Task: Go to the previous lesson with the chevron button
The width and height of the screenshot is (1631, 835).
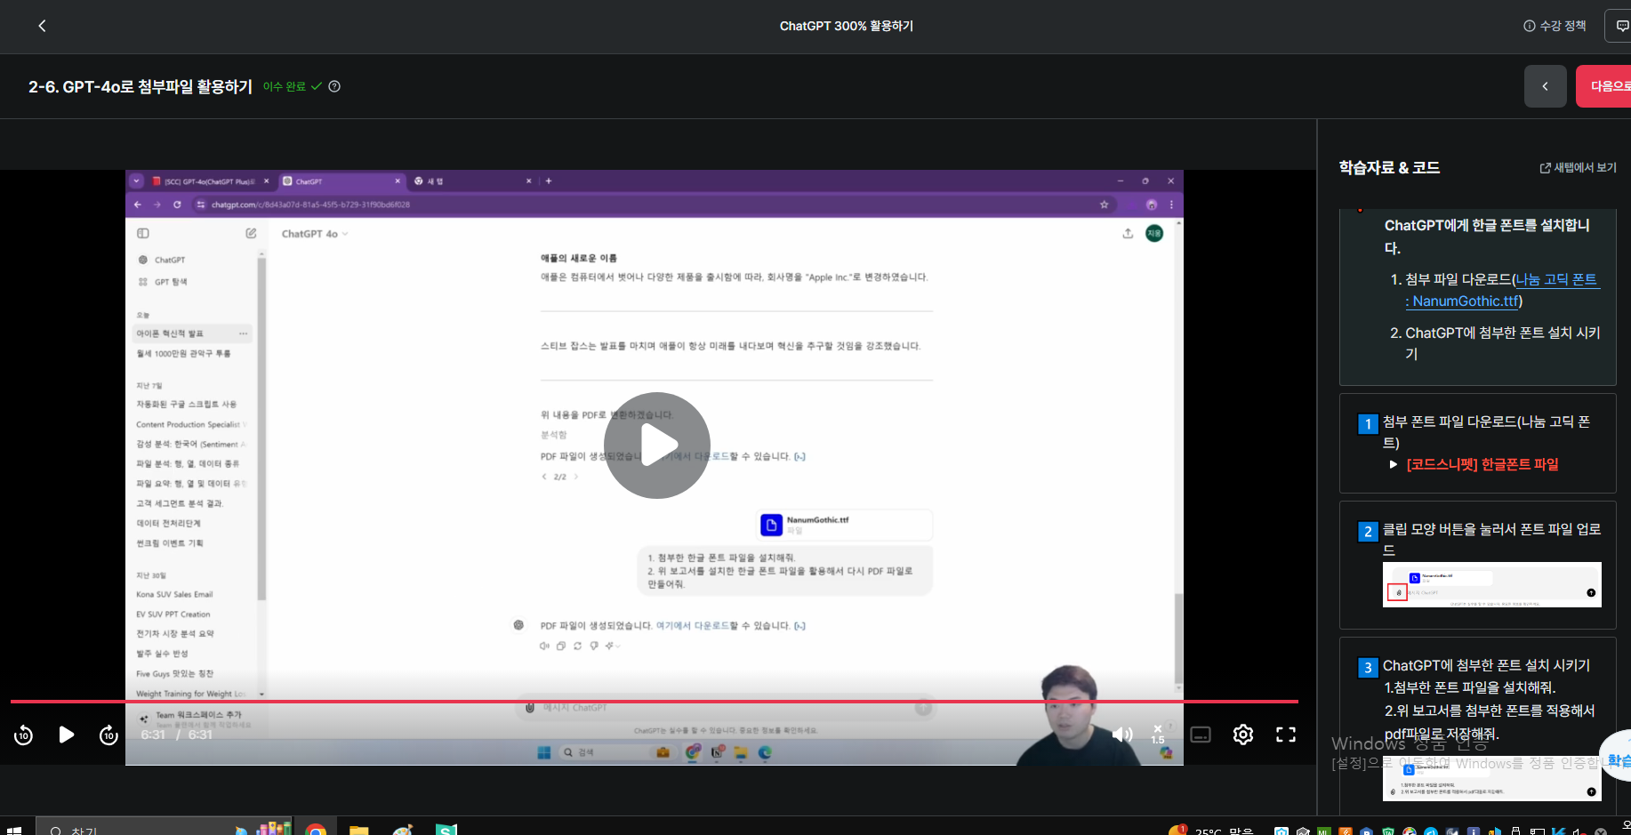Action: point(1545,86)
